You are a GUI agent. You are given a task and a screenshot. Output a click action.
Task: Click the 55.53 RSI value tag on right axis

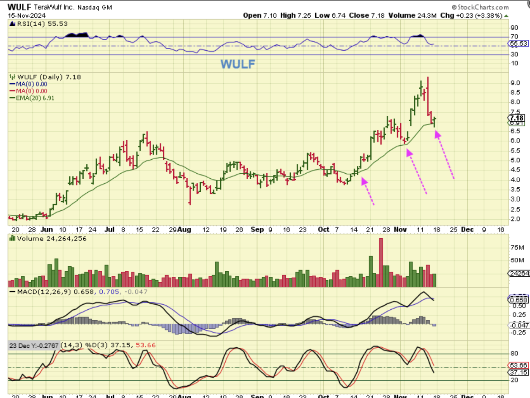click(x=518, y=43)
